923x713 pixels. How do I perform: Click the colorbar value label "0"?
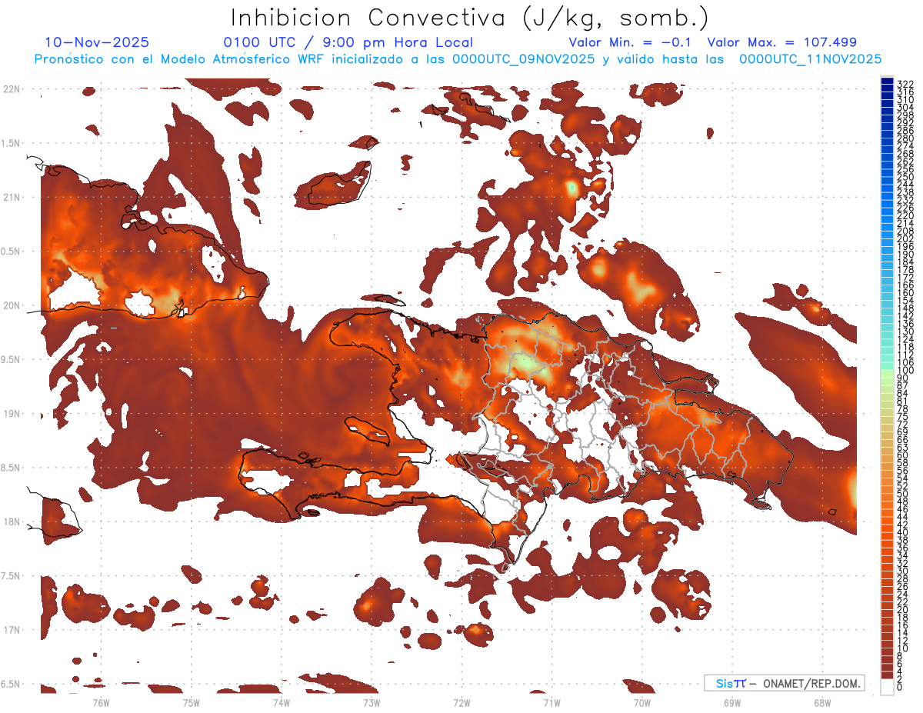click(900, 686)
